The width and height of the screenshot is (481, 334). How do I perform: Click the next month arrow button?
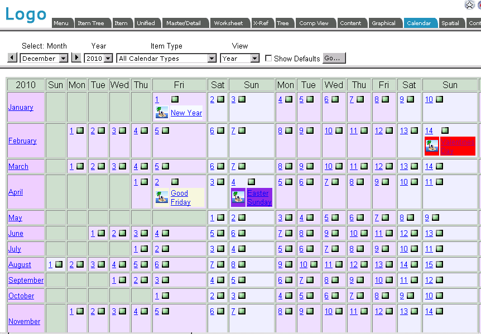click(x=77, y=58)
